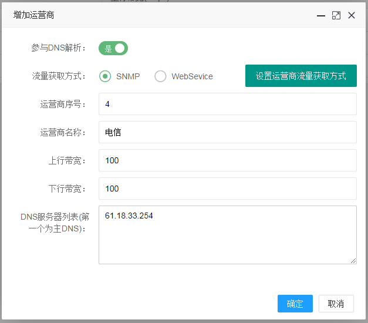Click the 流量获取方式 label
Image resolution: width=368 pixels, height=323 pixels.
point(59,76)
